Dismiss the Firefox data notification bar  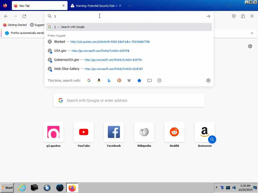pos(252,33)
